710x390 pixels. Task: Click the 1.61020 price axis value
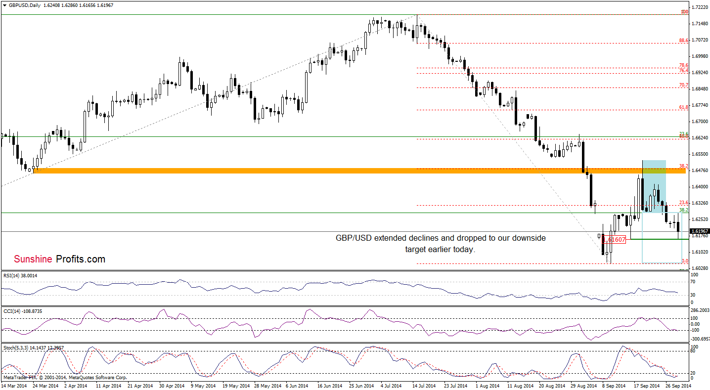(x=701, y=252)
